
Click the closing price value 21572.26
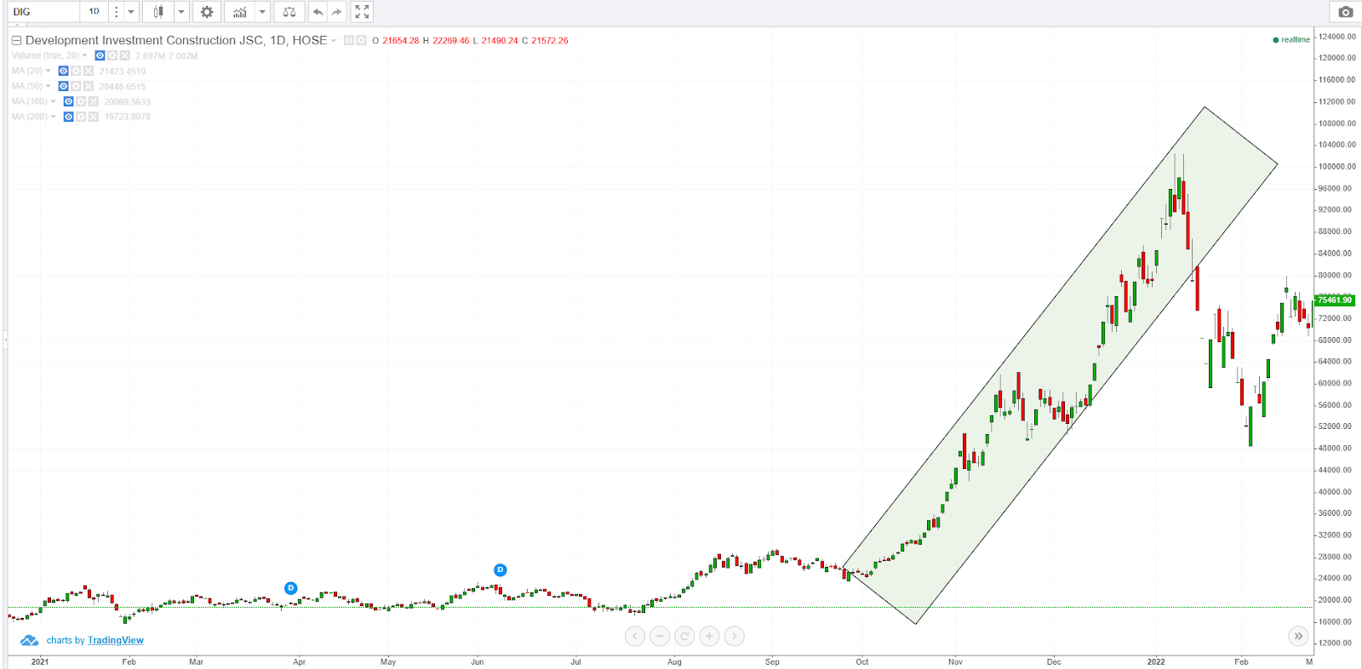pos(550,41)
